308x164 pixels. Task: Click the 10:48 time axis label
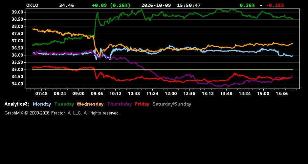(x=134, y=94)
